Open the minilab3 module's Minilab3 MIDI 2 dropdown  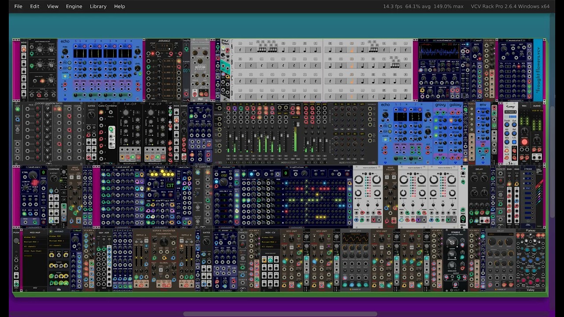point(59,241)
